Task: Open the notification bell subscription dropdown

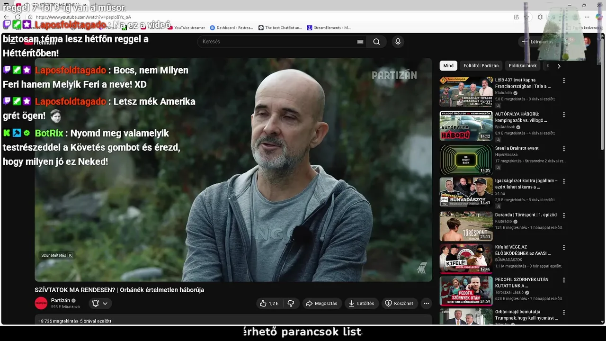Action: (100, 304)
